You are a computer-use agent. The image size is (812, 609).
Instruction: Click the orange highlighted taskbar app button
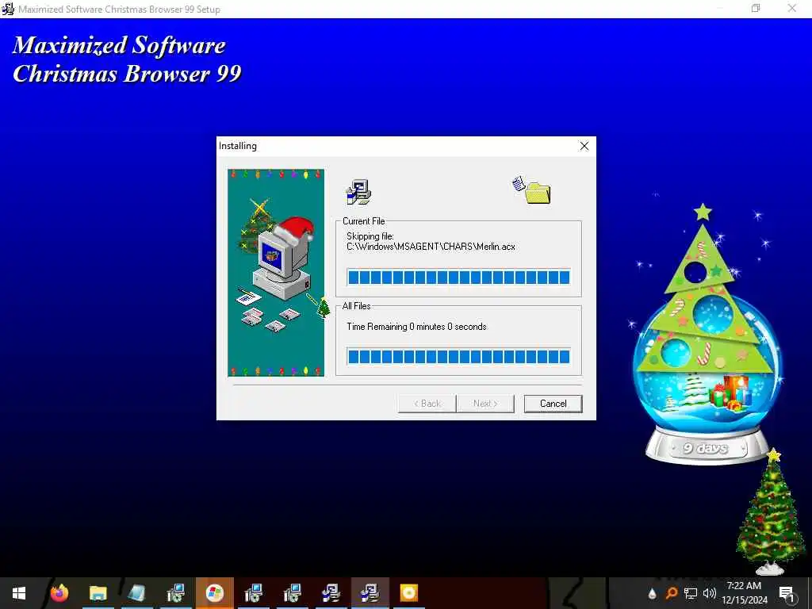click(215, 593)
